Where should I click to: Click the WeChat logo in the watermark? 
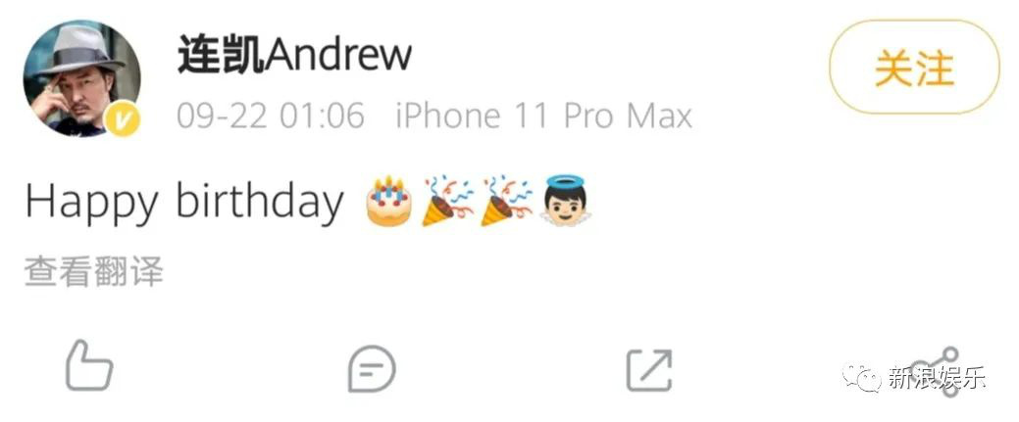click(x=862, y=377)
